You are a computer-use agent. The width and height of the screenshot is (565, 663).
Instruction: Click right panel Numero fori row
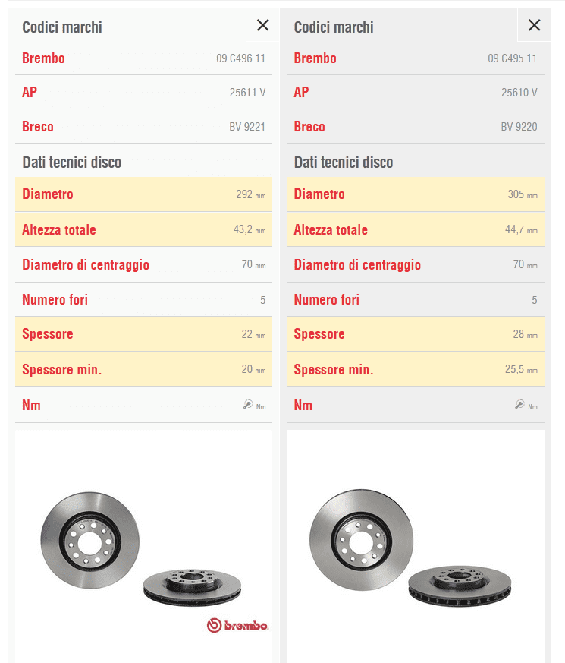click(416, 300)
